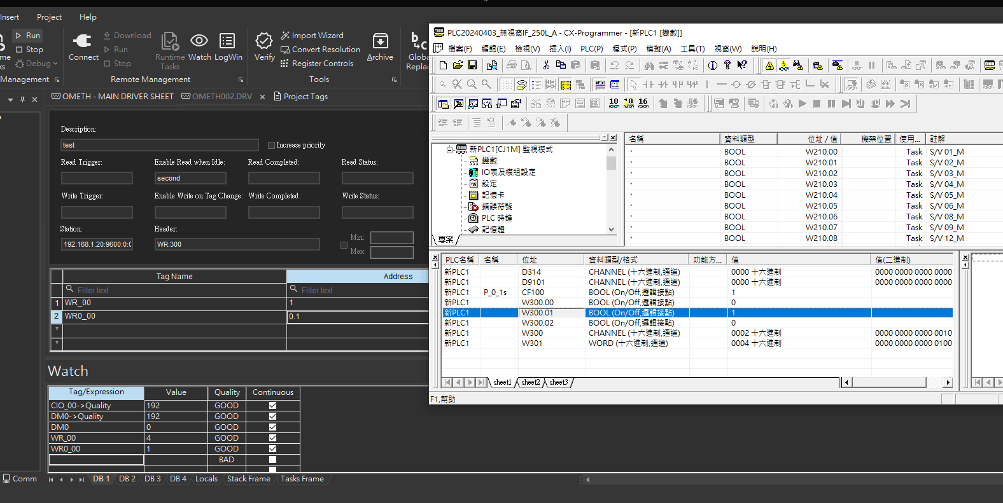Viewport: 1003px width, 503px height.
Task: Click Register Controls button
Action: (316, 64)
